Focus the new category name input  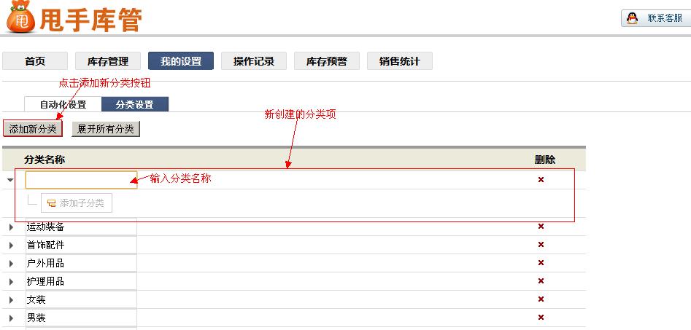[82, 180]
